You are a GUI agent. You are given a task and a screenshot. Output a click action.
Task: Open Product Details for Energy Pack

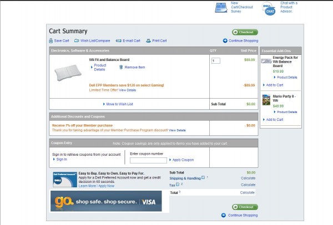click(287, 78)
